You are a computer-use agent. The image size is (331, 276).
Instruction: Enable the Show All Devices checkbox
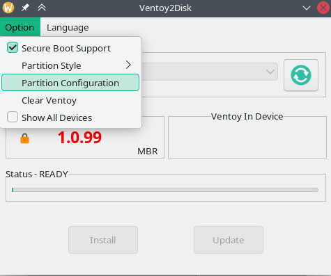point(13,117)
